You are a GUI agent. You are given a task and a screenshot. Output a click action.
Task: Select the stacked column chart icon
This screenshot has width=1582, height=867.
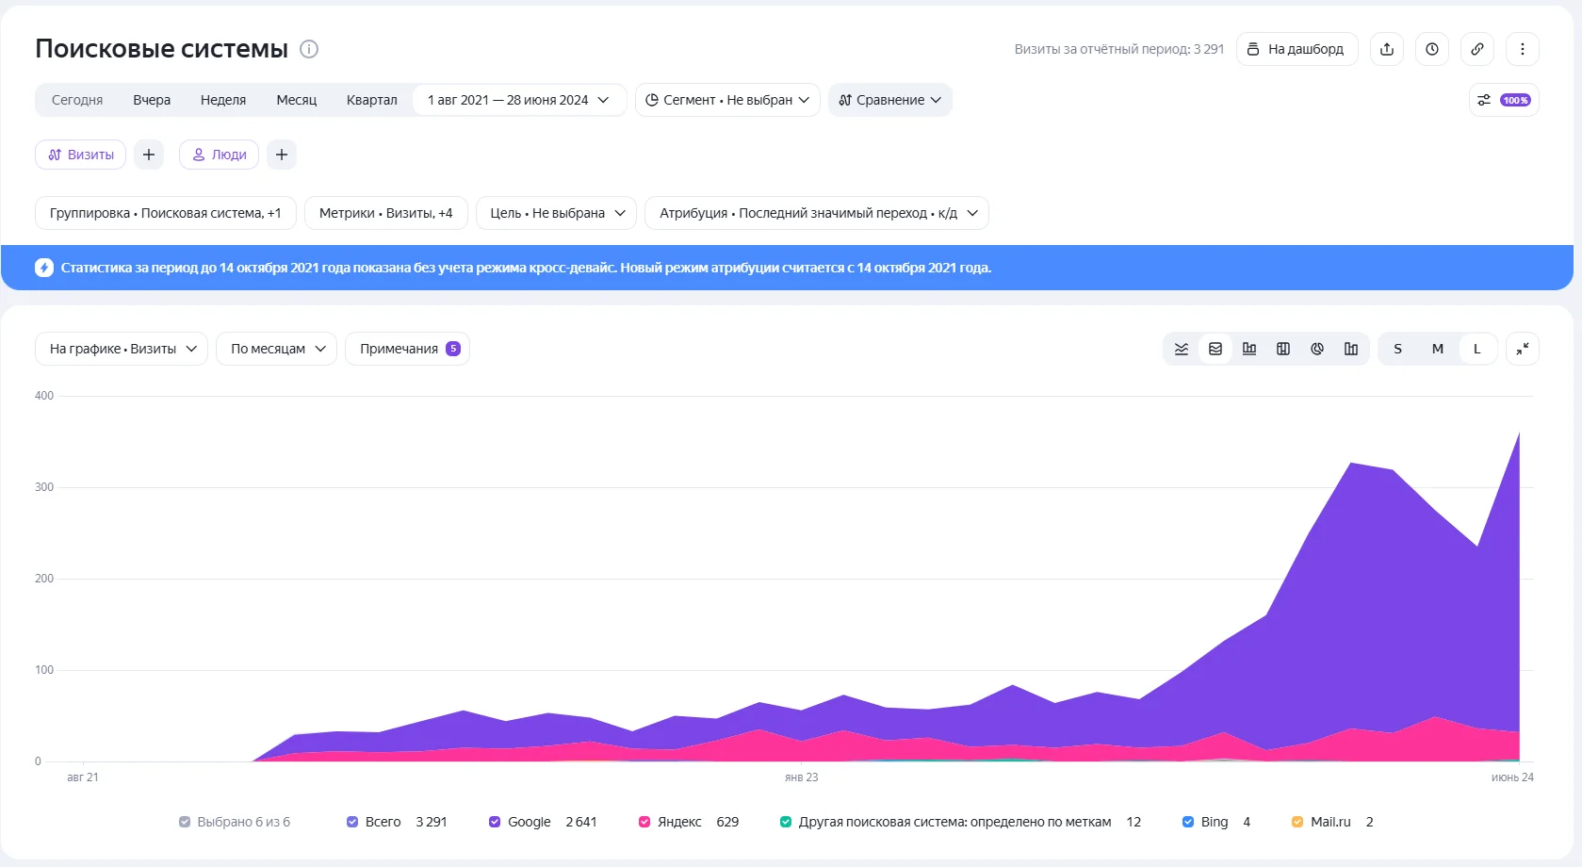pos(1283,349)
